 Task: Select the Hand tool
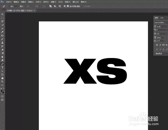pyautogui.click(x=2, y=78)
